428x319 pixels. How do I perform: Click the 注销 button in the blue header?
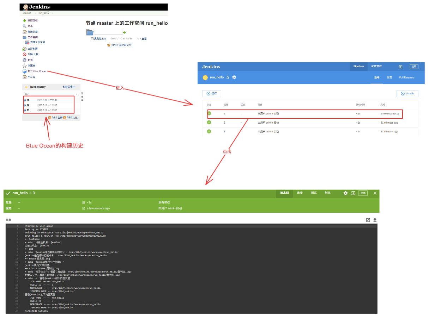point(414,67)
